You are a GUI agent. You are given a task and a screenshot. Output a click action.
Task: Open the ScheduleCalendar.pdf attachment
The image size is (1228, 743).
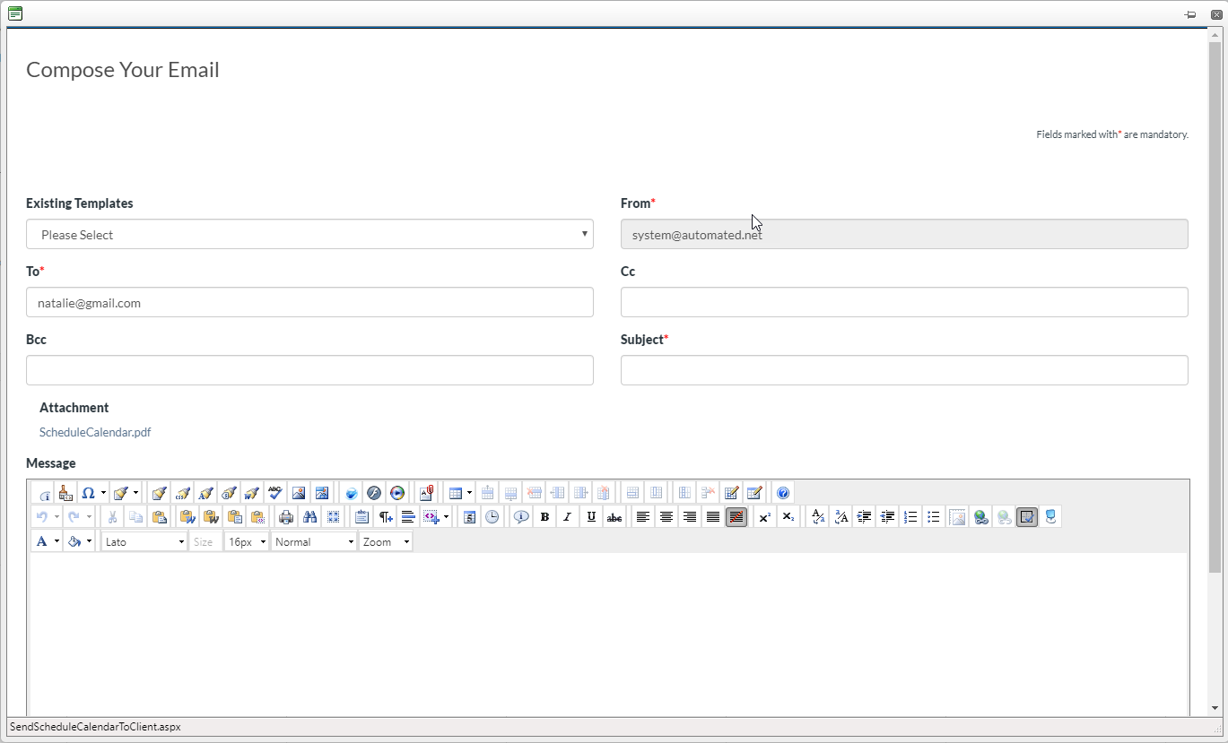(x=95, y=432)
